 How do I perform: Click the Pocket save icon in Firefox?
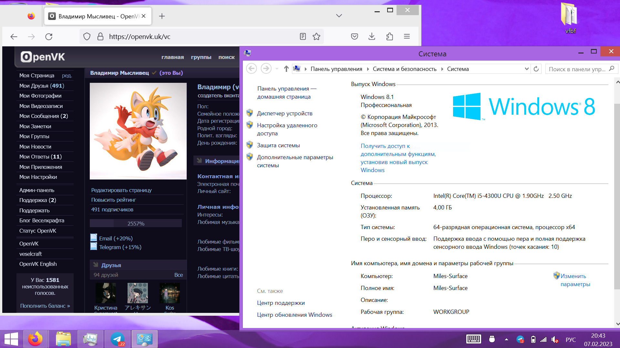354,37
